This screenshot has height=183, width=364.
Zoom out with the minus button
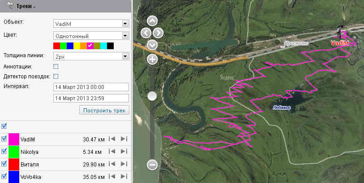[152, 165]
